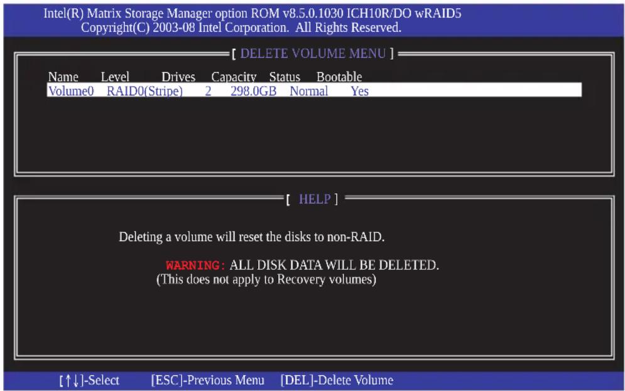Click the drives count 2

(x=208, y=91)
